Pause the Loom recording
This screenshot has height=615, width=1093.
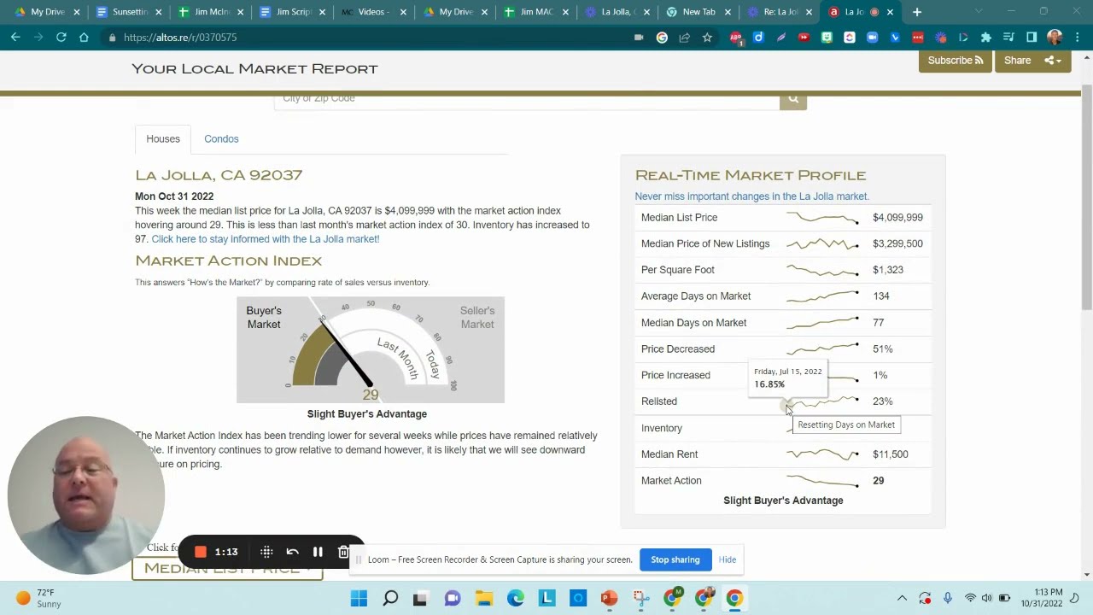[x=318, y=552]
